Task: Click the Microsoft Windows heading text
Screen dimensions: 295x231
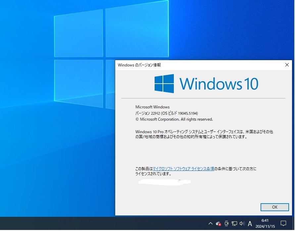Action: coord(152,107)
